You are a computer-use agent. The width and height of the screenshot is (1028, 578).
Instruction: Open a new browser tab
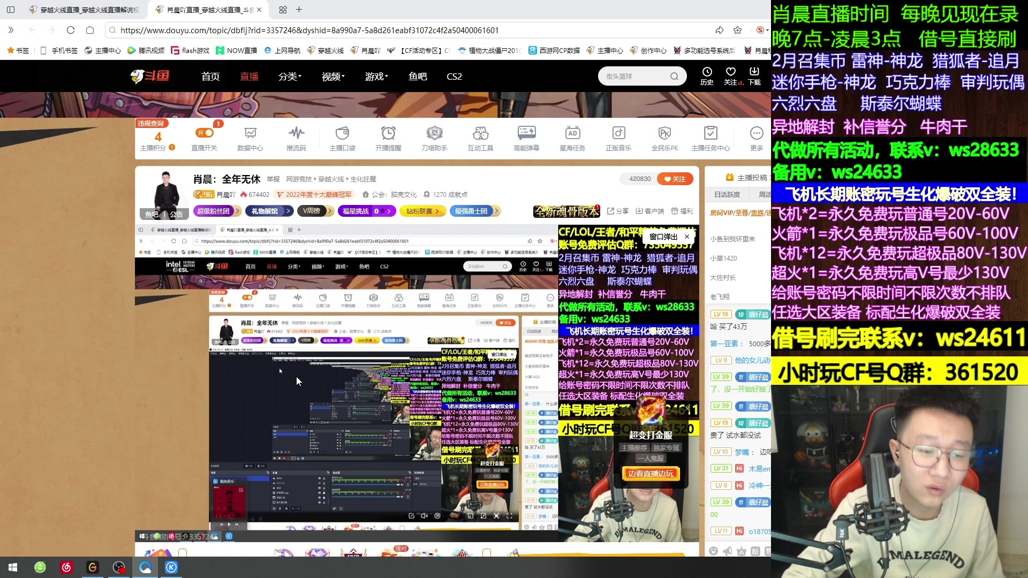point(299,10)
